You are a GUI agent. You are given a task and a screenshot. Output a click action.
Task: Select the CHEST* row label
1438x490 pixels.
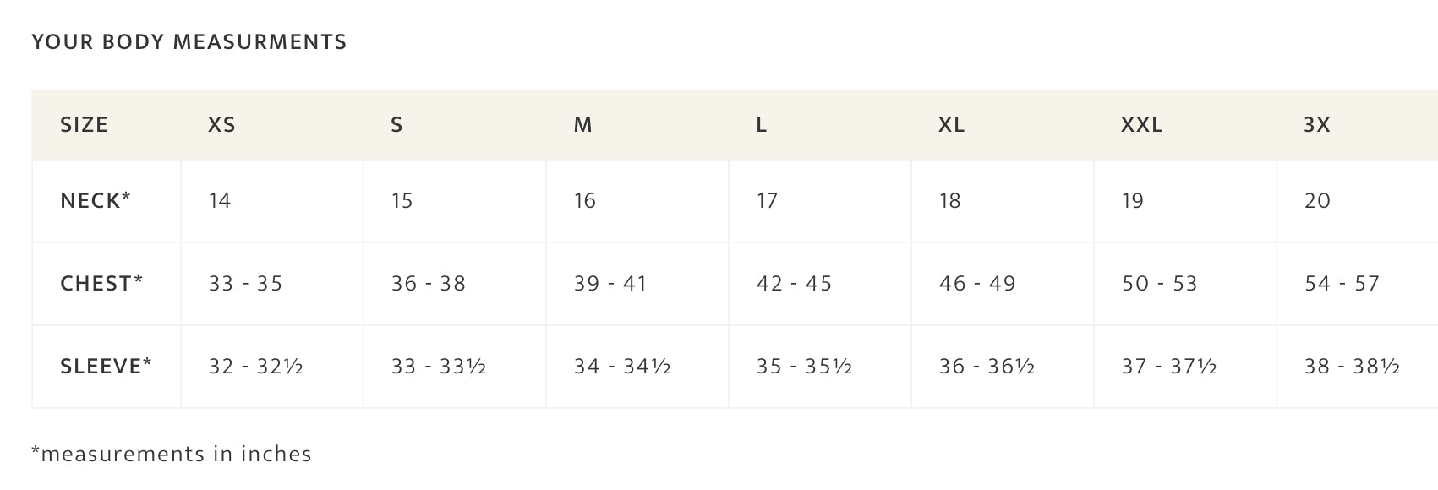point(101,283)
